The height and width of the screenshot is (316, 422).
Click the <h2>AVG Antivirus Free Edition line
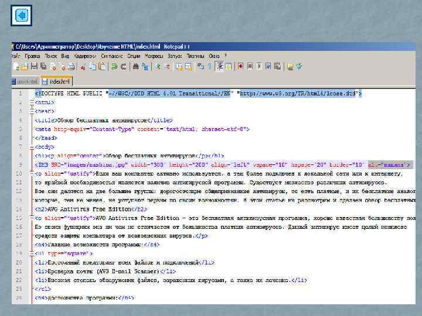coord(91,209)
